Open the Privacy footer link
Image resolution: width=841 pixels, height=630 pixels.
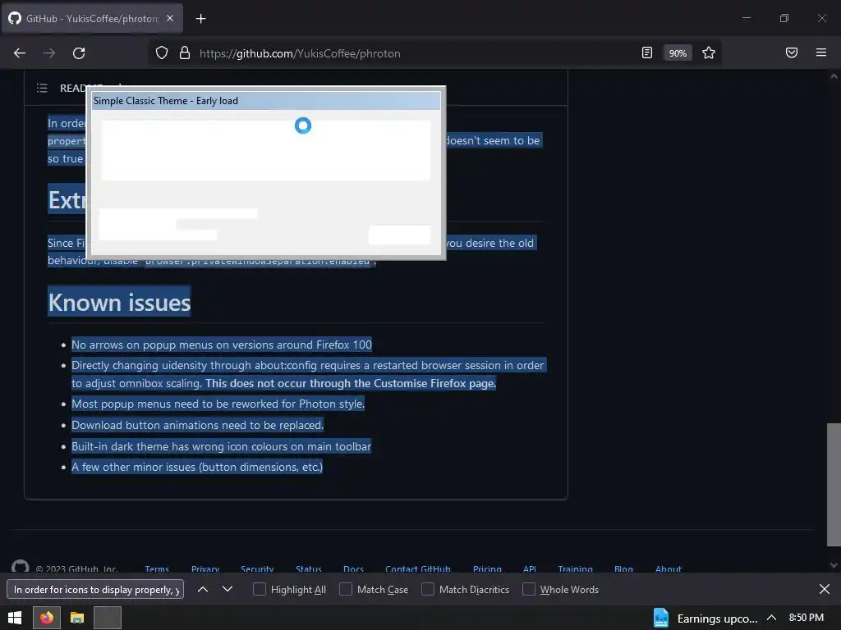(x=205, y=568)
